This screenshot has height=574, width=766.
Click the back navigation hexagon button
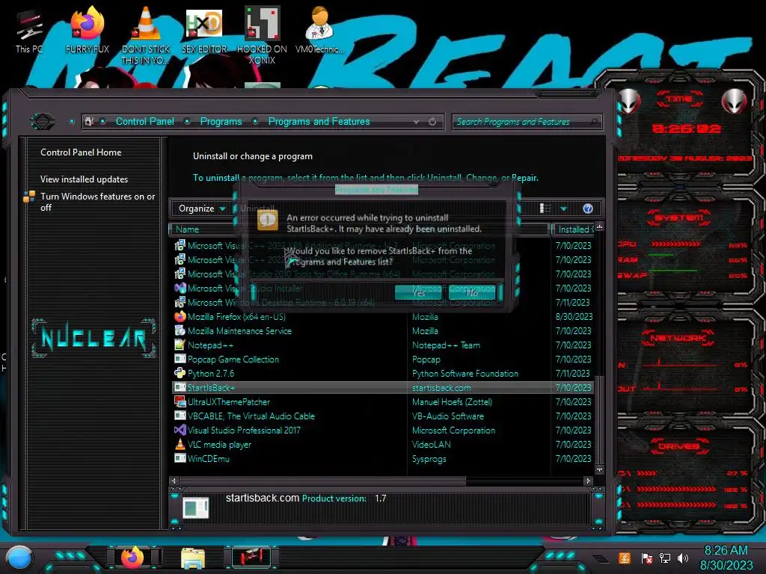(43, 121)
